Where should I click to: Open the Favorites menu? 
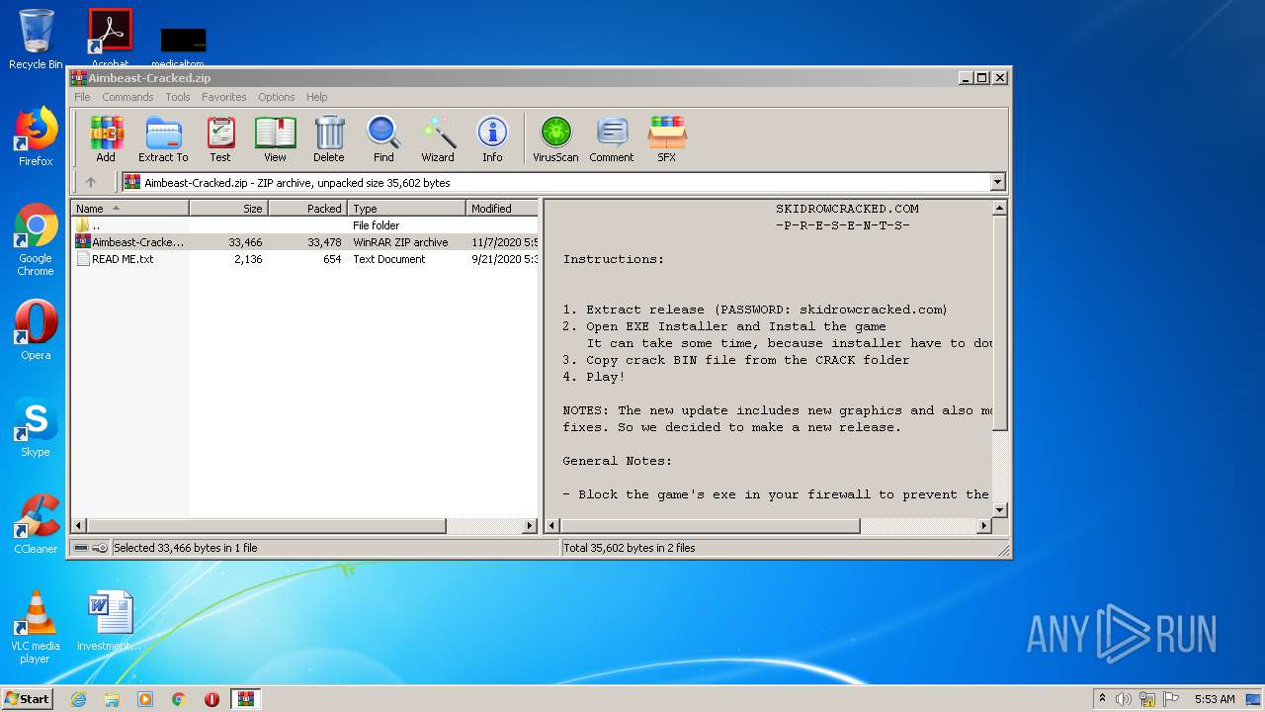pyautogui.click(x=224, y=97)
